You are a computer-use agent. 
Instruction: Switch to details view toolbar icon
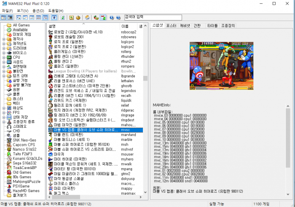click(x=38, y=18)
